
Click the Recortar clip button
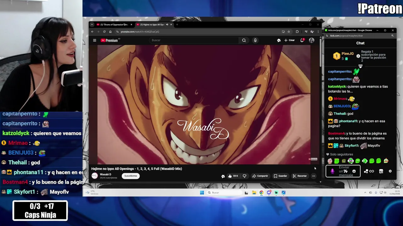point(299,176)
